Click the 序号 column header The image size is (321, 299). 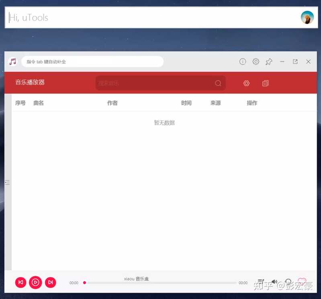[20, 103]
